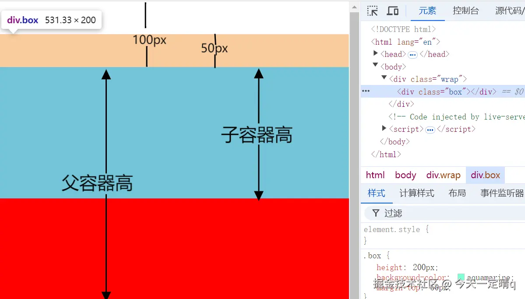The width and height of the screenshot is (525, 299).
Task: Collapse the div.wrap element node
Action: coord(384,78)
